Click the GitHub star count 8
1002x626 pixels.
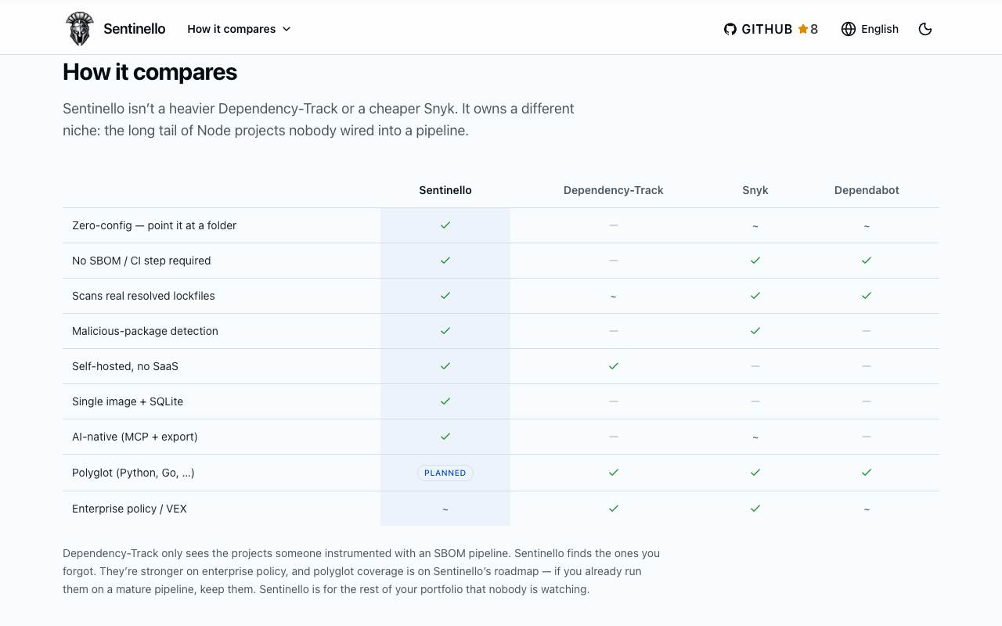coord(814,29)
